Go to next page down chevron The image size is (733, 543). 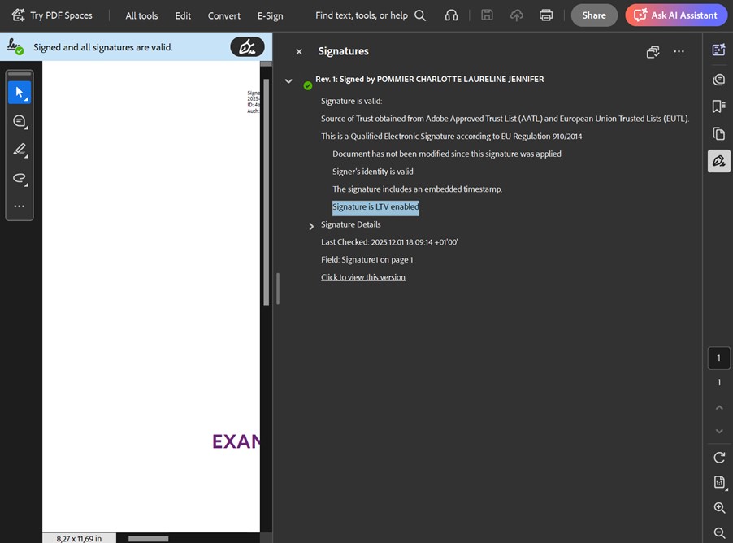(719, 431)
